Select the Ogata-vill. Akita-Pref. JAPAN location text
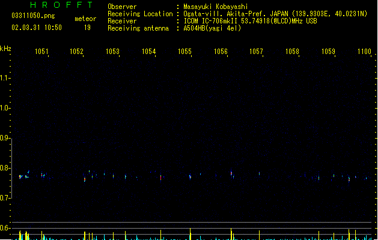 click(x=275, y=14)
